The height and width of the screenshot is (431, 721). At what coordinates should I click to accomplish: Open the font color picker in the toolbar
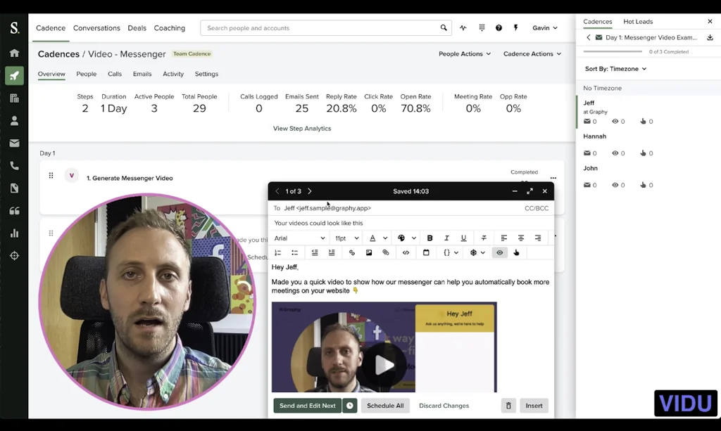pyautogui.click(x=372, y=238)
